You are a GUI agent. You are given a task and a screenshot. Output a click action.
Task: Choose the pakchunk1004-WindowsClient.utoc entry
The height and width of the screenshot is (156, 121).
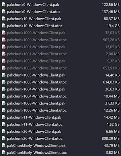[x=37, y=96]
